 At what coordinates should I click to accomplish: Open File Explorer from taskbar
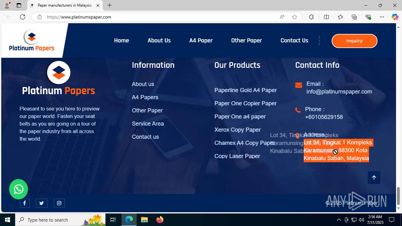pos(144,220)
